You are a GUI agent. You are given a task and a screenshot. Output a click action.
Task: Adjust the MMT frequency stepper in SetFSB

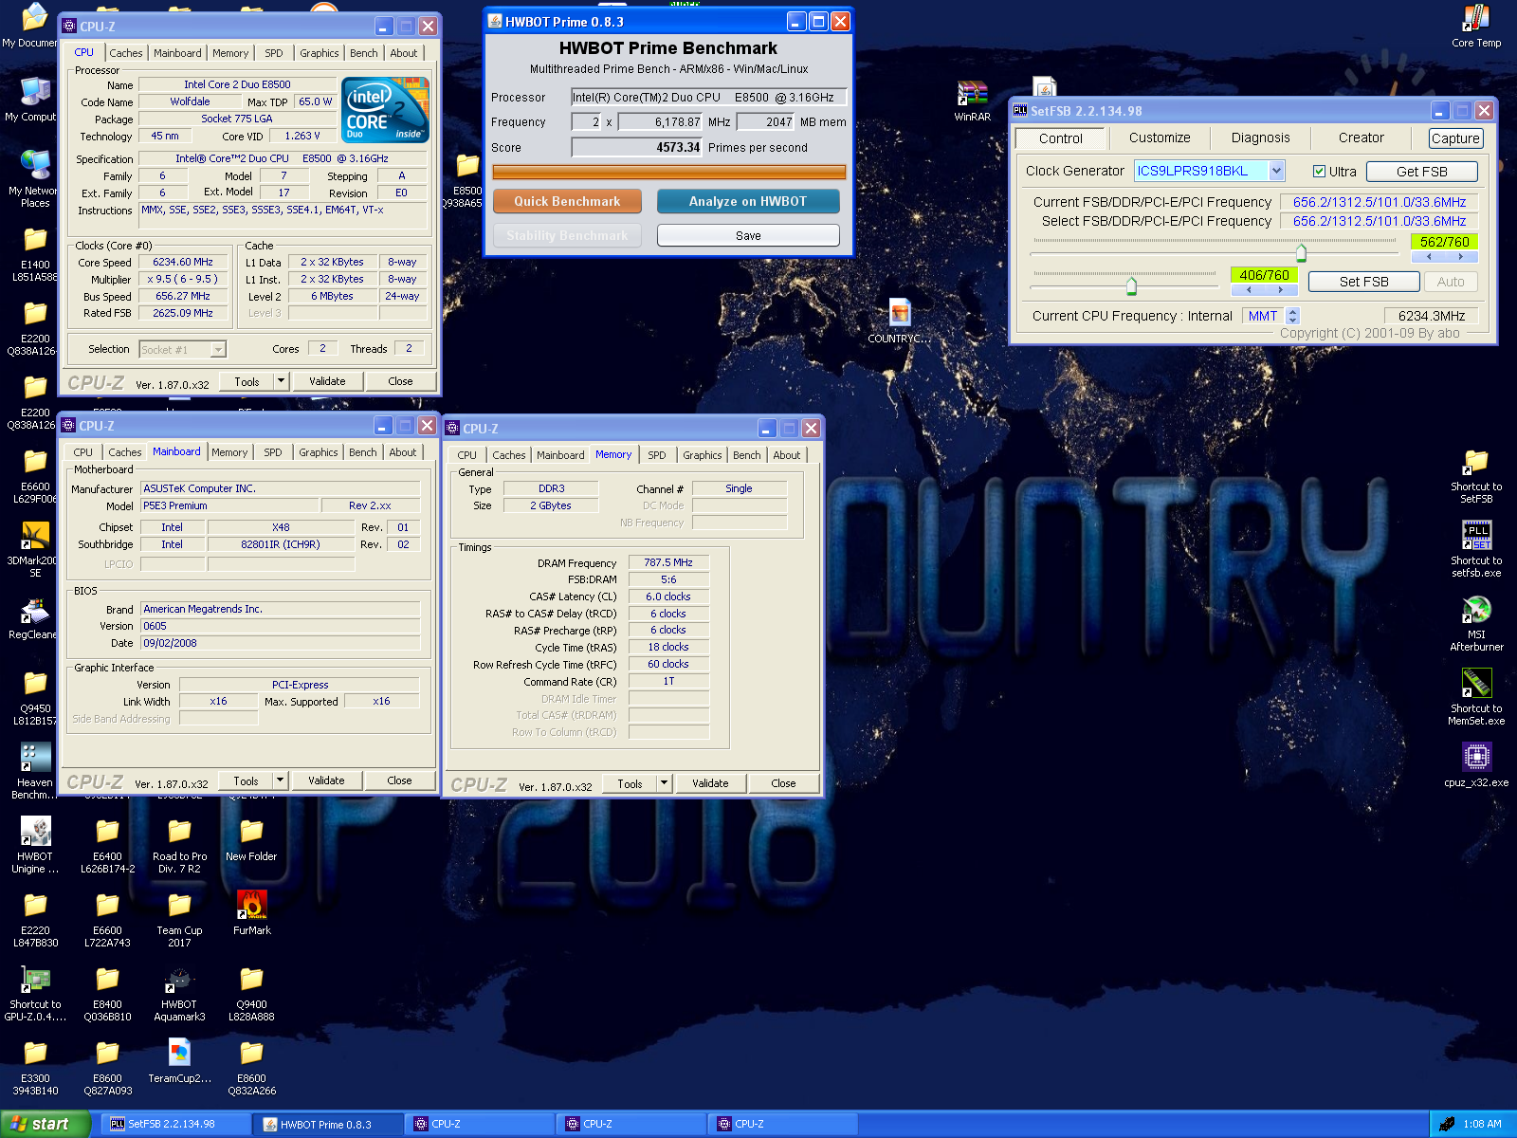tap(1292, 316)
